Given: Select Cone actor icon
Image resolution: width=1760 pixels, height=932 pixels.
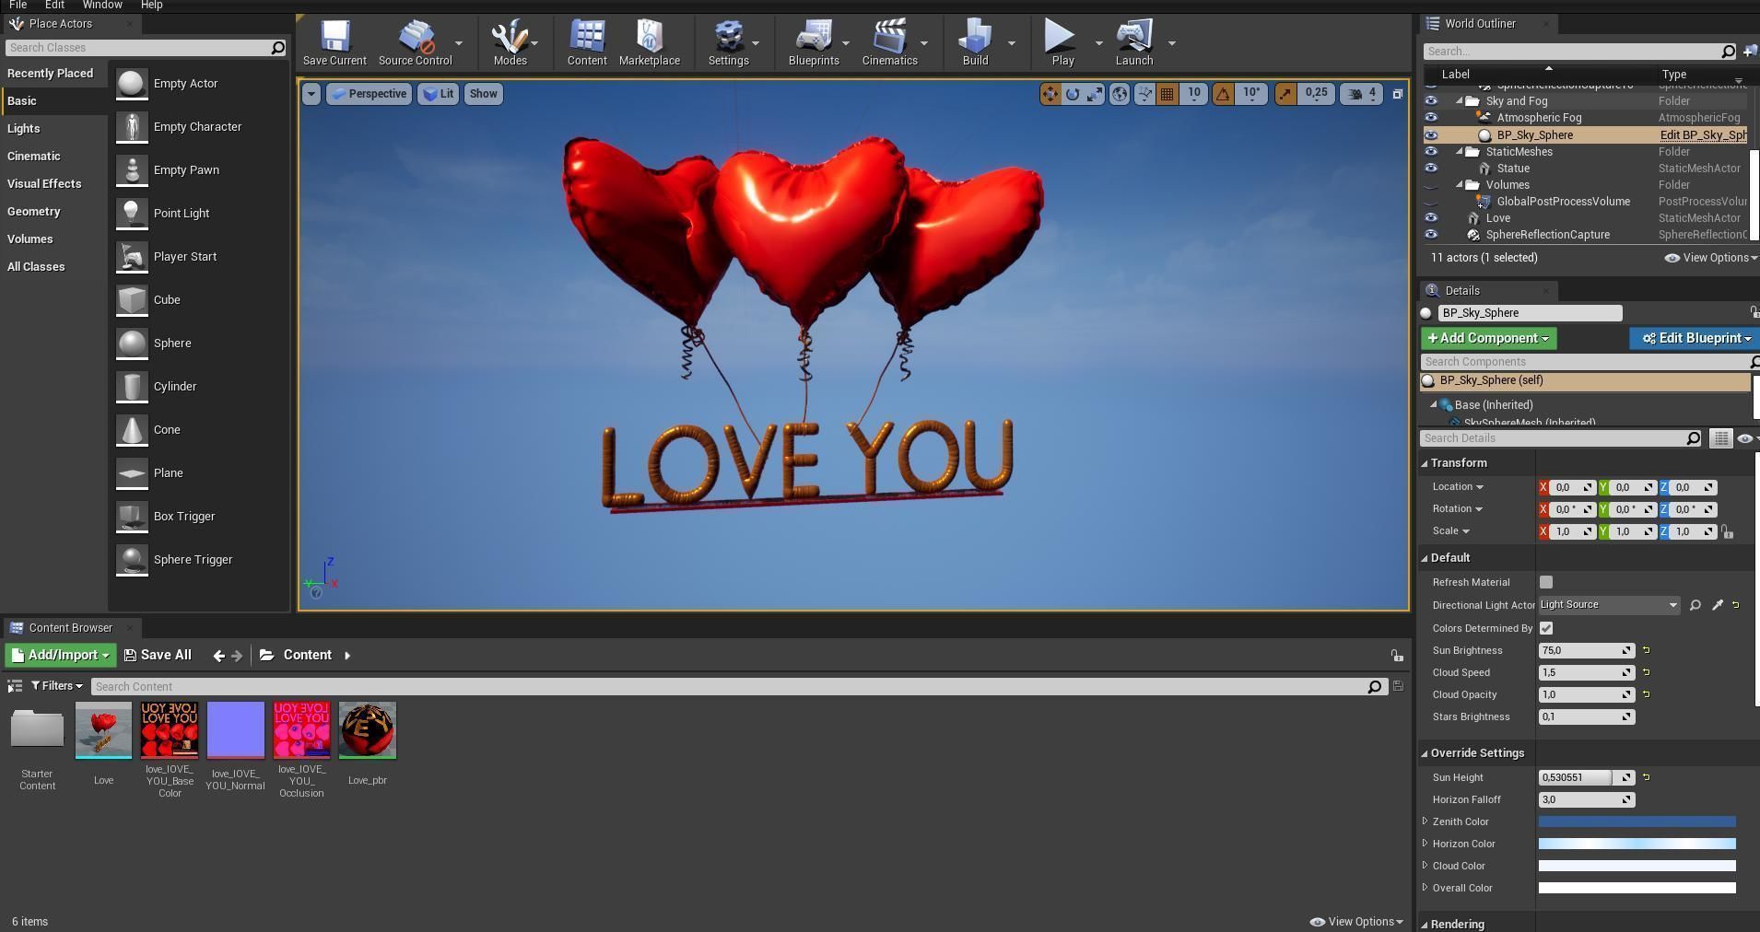Looking at the screenshot, I should (x=132, y=429).
